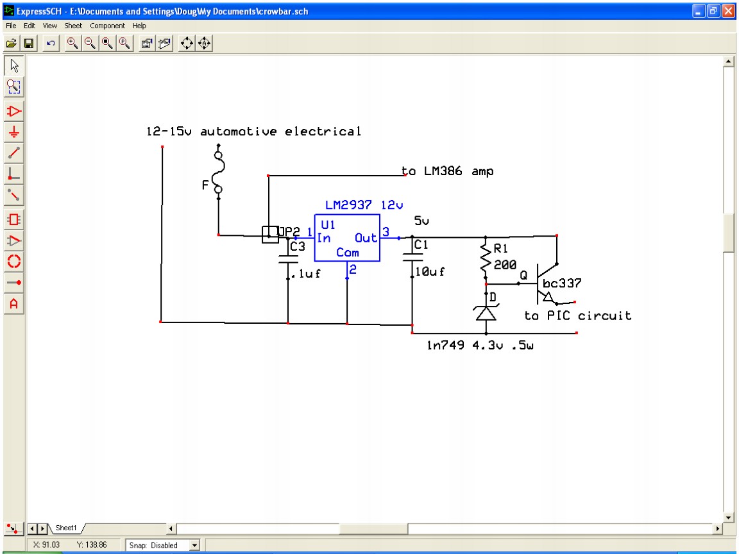Open the Sheet menu
This screenshot has height=554, width=739.
tap(73, 26)
